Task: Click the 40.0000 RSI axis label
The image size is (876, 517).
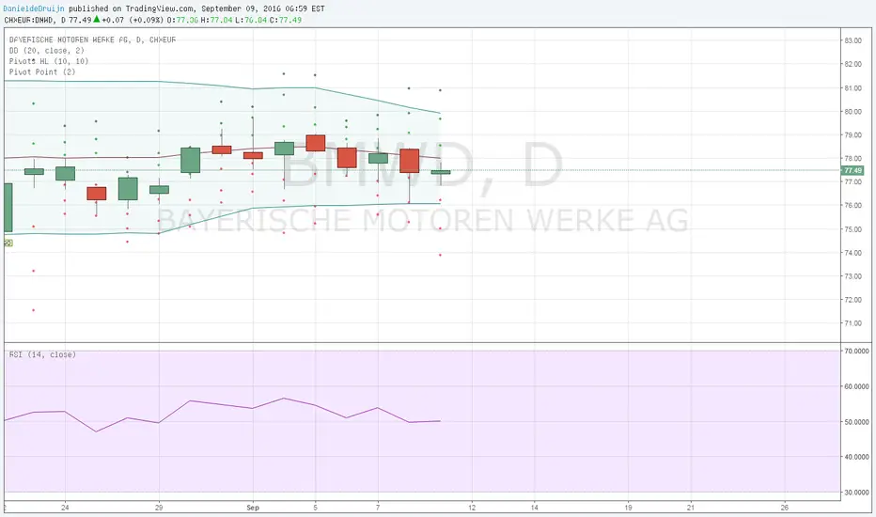Action: (856, 457)
